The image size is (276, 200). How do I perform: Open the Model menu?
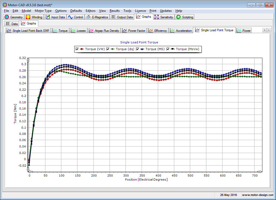tap(26, 11)
